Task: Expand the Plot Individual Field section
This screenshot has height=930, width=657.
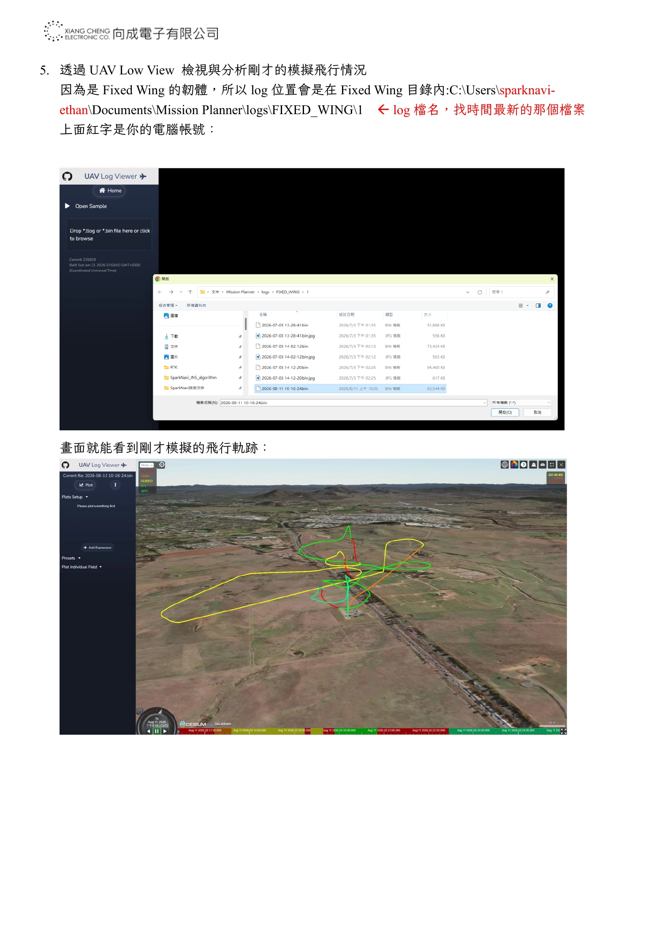Action: (x=82, y=567)
